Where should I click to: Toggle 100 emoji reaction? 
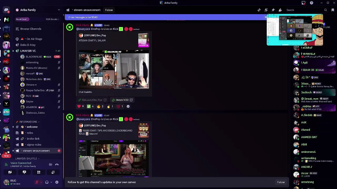click(x=120, y=106)
